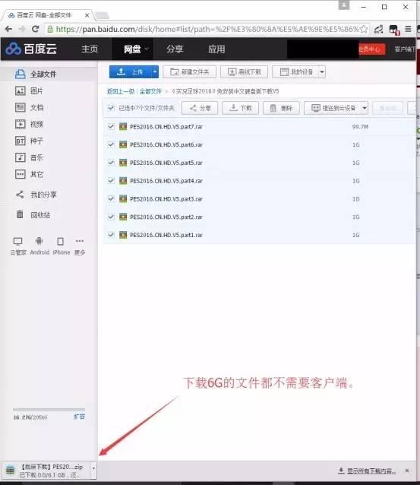Open a new browser tab

pyautogui.click(x=101, y=15)
